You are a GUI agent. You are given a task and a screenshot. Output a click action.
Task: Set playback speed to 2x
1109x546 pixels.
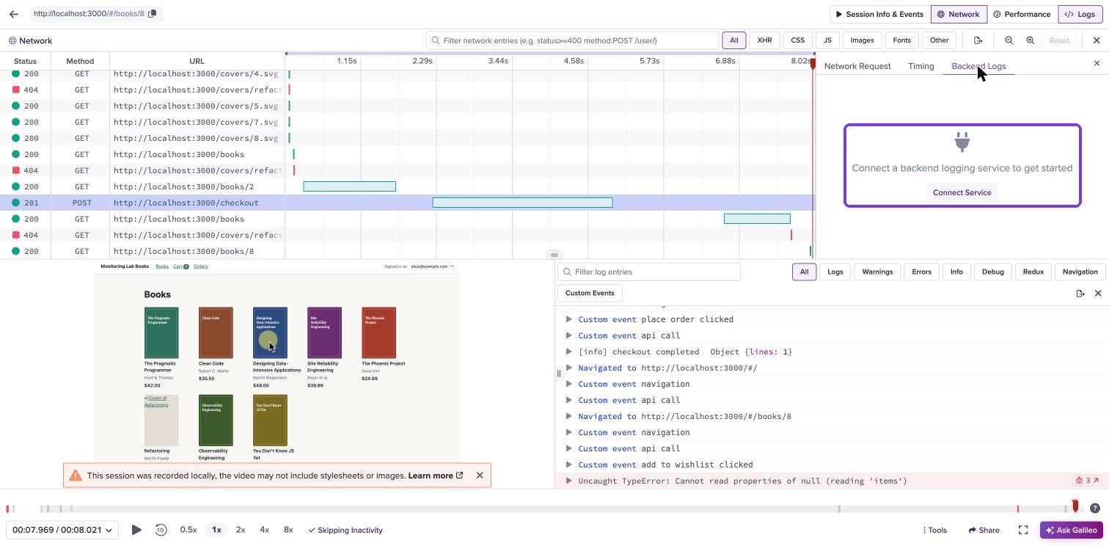pos(240,530)
